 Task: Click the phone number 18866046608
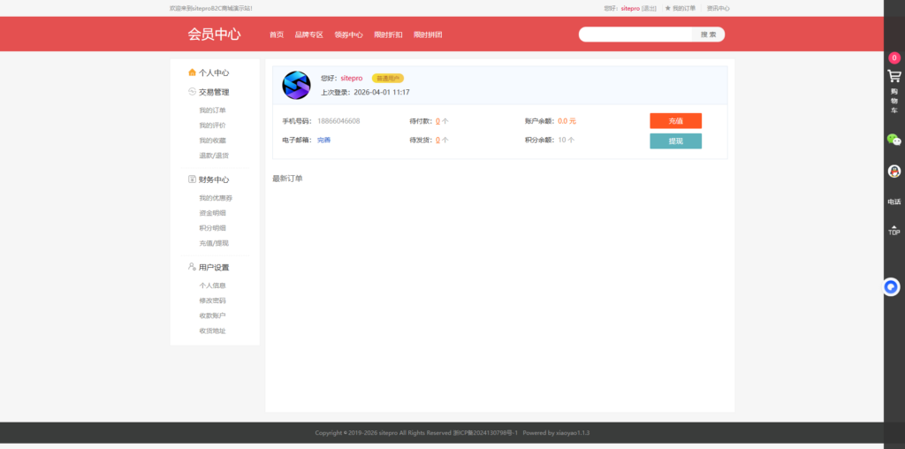[x=338, y=121]
